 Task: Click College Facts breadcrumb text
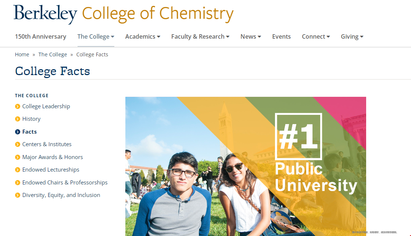(92, 54)
